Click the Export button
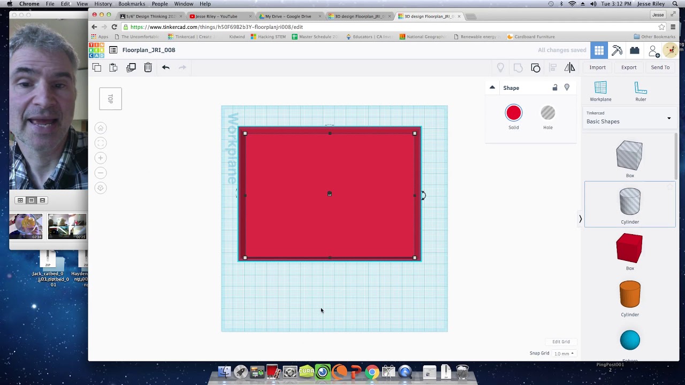This screenshot has height=385, width=685. pyautogui.click(x=629, y=67)
